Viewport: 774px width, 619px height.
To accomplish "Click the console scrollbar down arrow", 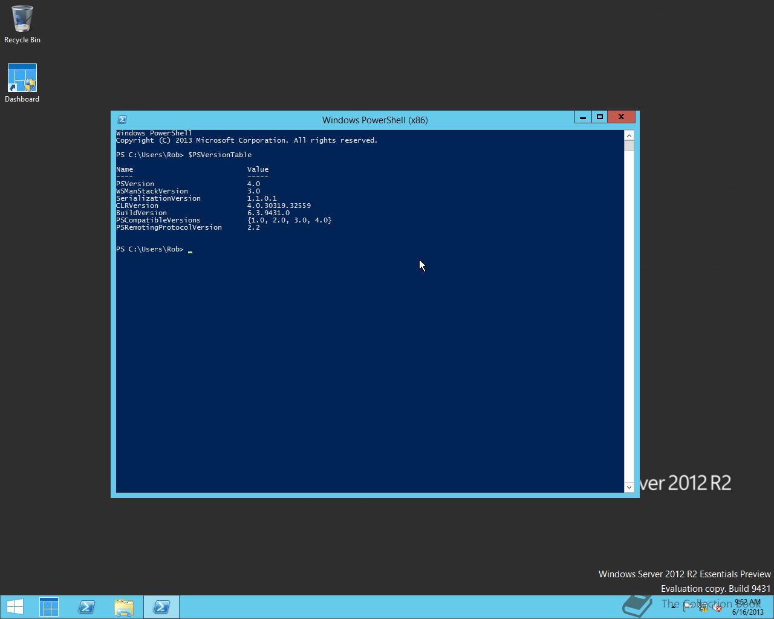I will [629, 487].
